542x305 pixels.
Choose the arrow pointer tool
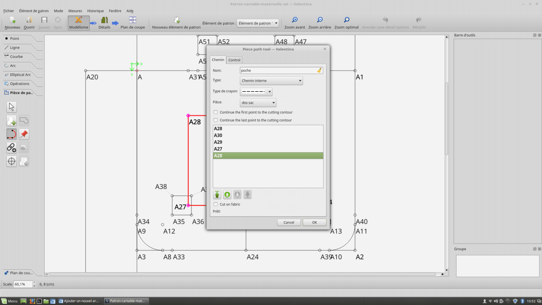click(x=12, y=107)
